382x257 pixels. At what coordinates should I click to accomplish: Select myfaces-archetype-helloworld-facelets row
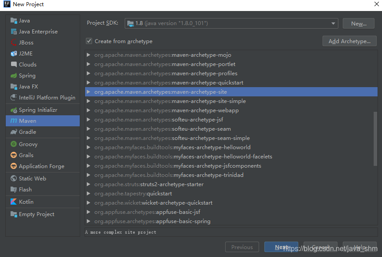[x=231, y=157]
